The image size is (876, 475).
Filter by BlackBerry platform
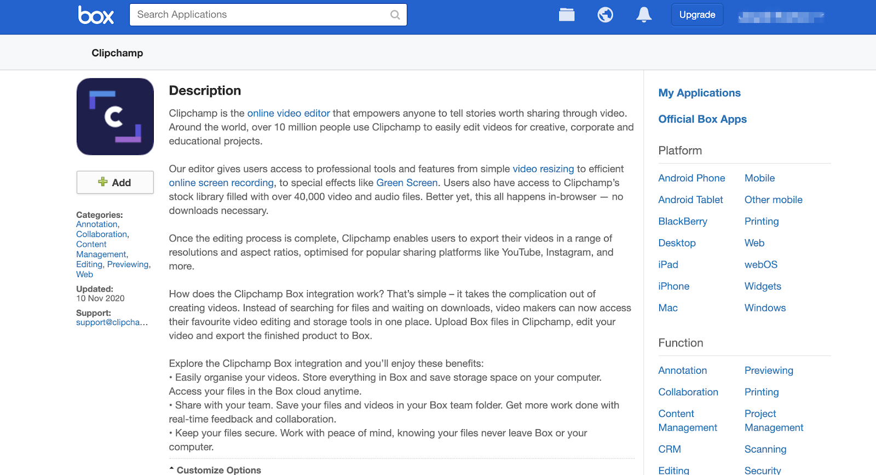click(x=683, y=221)
